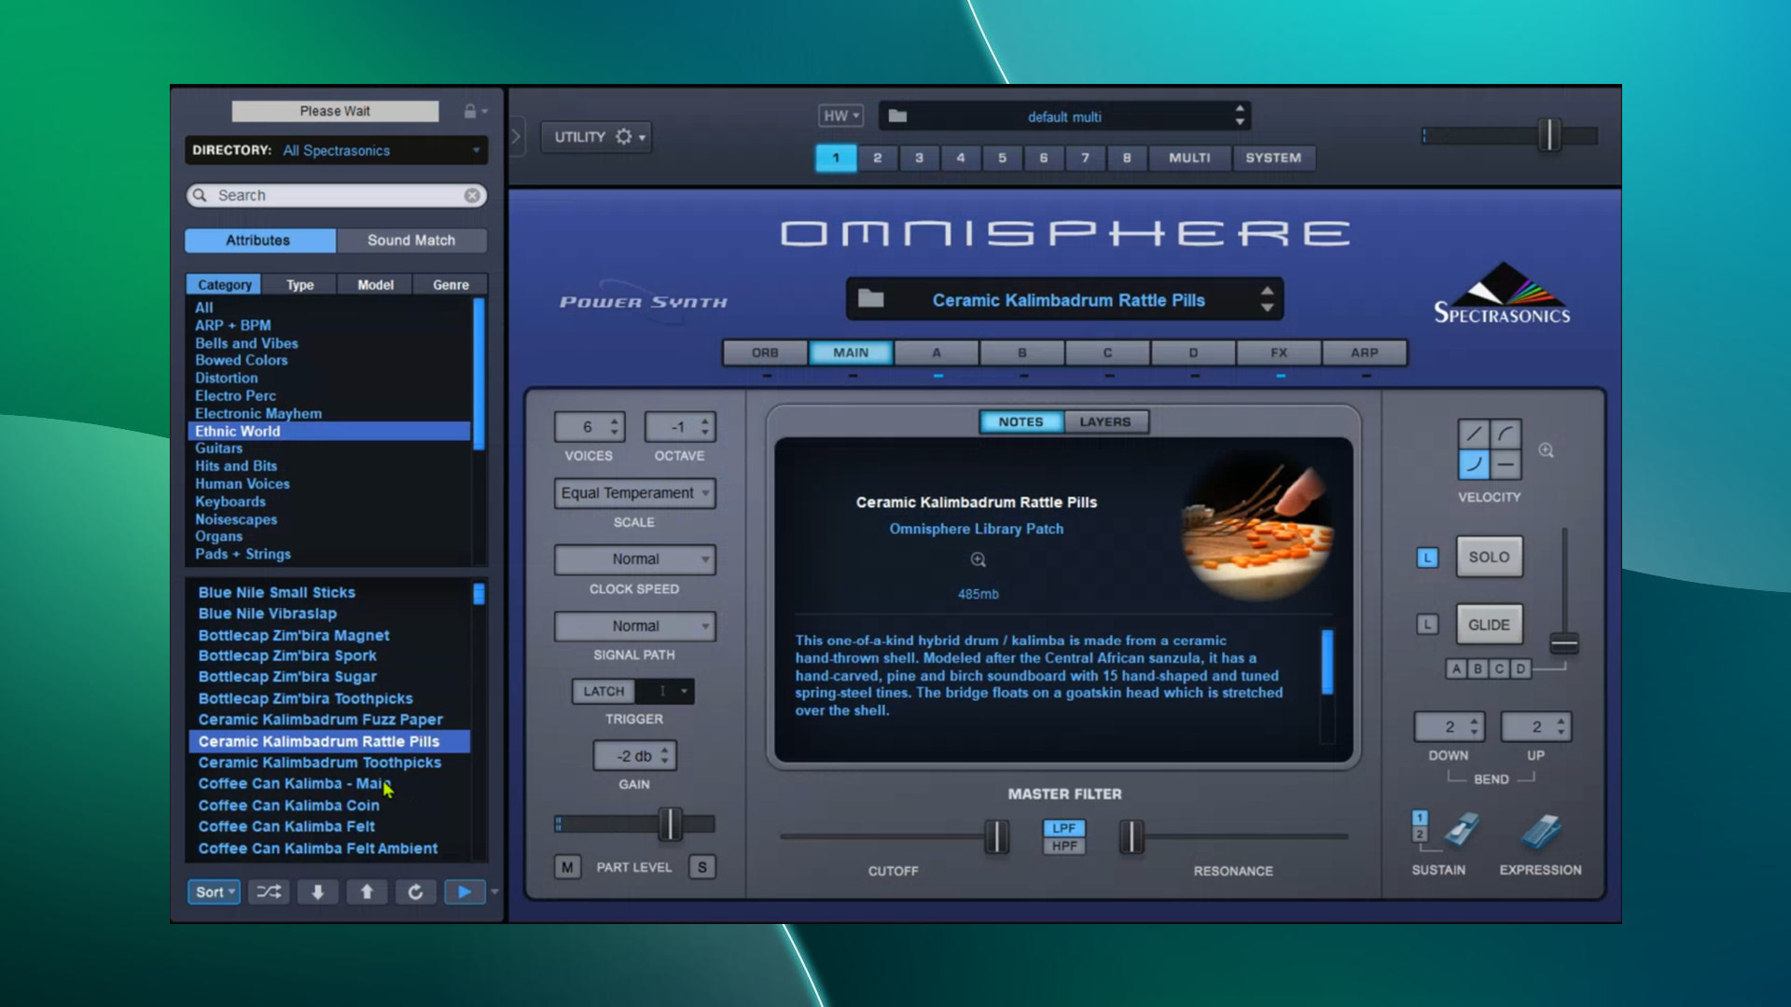
Task: Enable HPF filter mode toggle
Action: 1062,846
